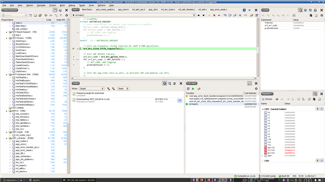Click the green play icon in Call Stack toolbar

tap(193, 89)
